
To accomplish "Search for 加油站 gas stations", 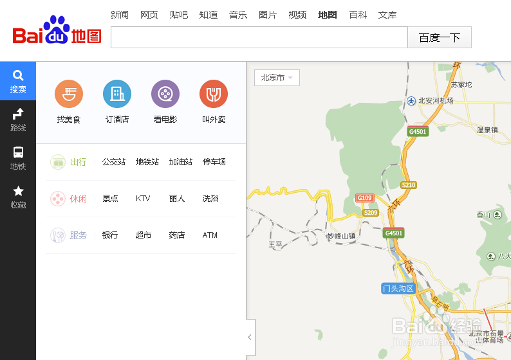I will 181,162.
